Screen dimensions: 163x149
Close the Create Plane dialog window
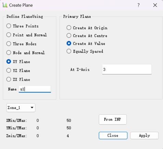pyautogui.click(x=155, y=5)
